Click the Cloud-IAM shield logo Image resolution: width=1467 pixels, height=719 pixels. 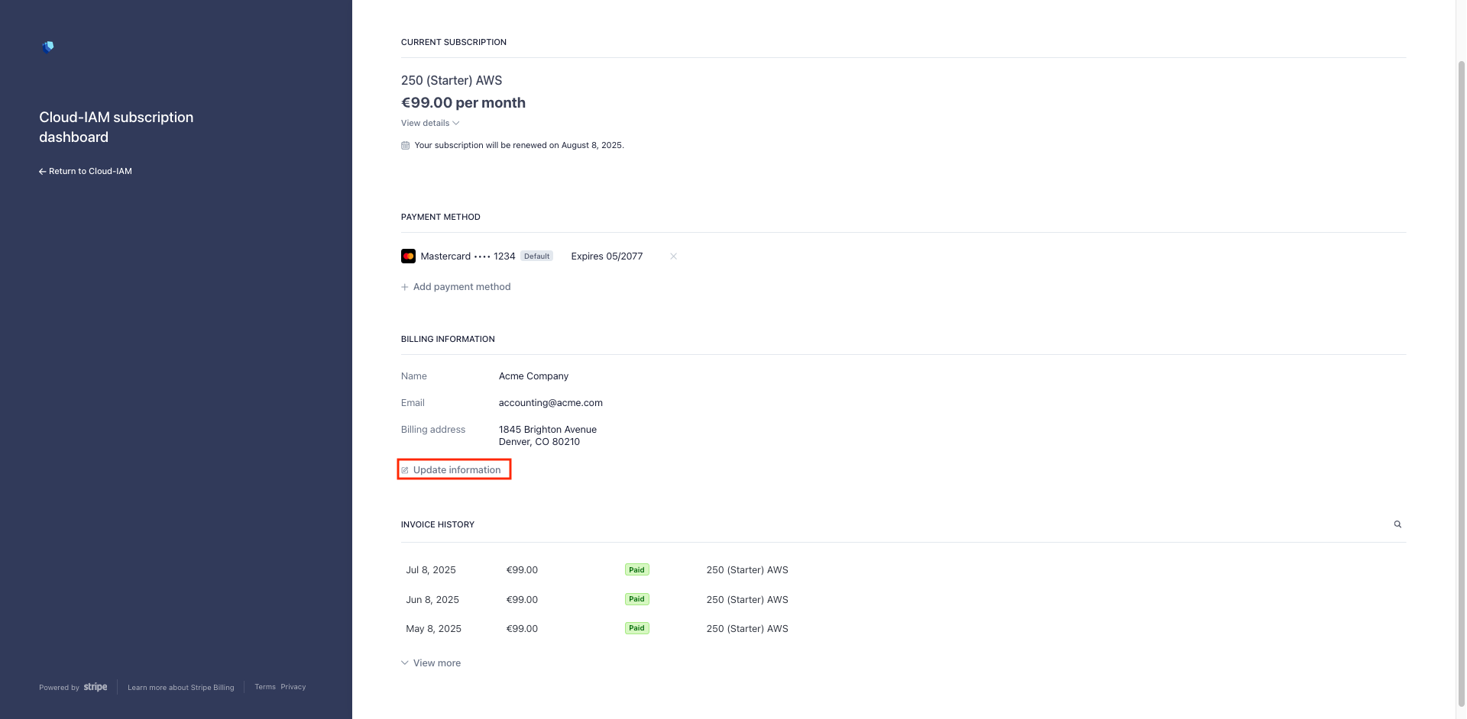click(x=48, y=47)
